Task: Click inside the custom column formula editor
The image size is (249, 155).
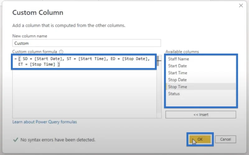Action: pyautogui.click(x=84, y=86)
